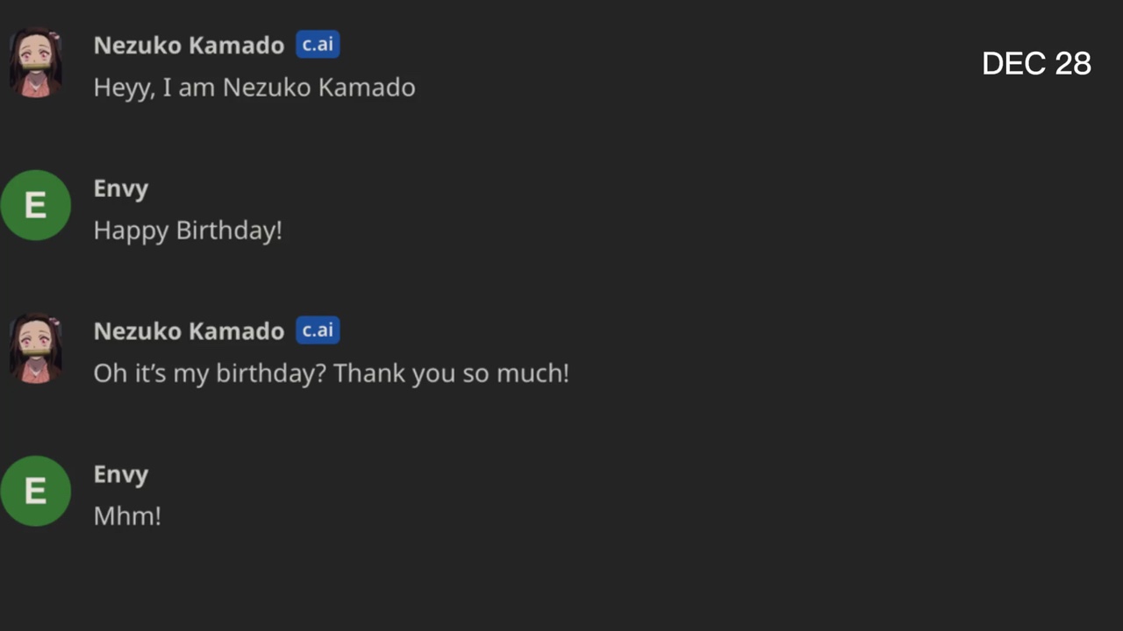Select the Envy username entry

click(120, 188)
